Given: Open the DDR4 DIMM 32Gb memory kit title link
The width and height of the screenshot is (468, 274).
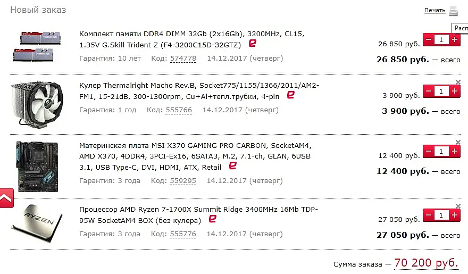Looking at the screenshot, I should (x=191, y=39).
